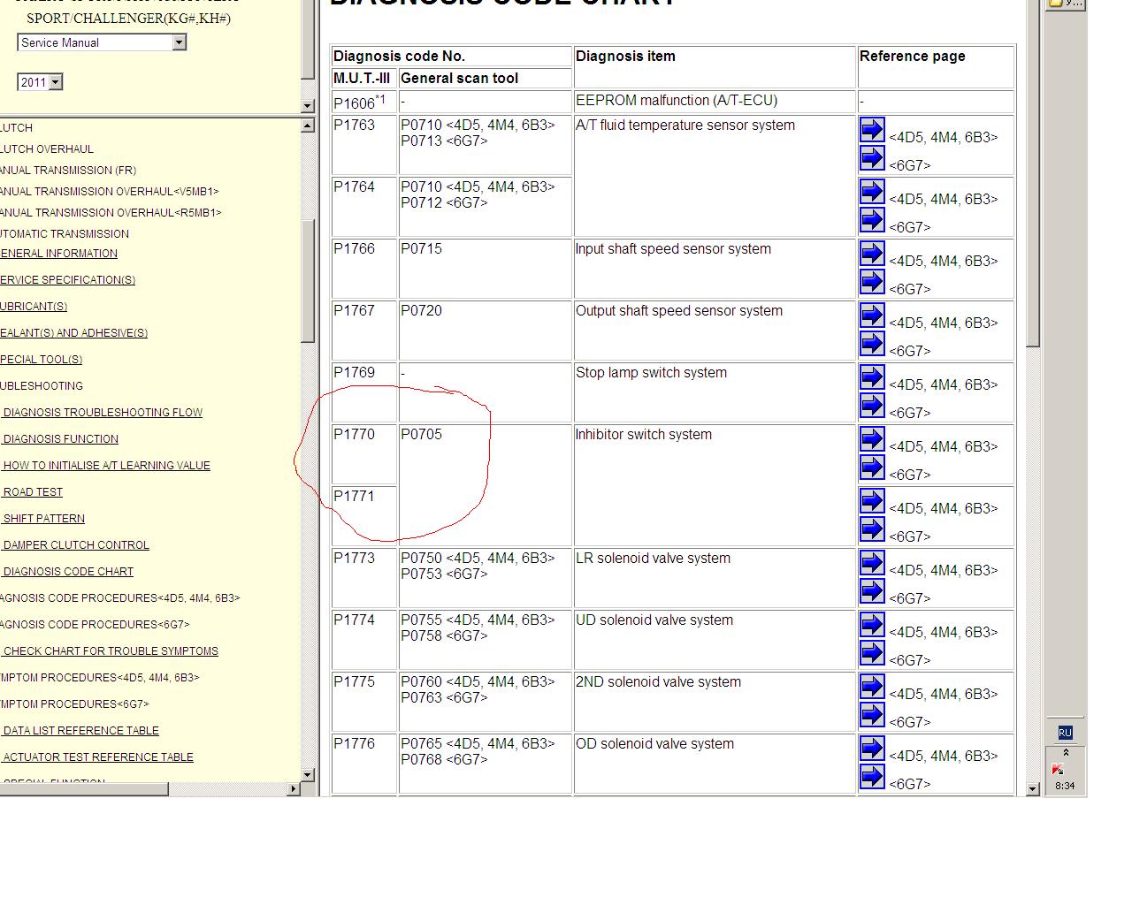Open SEALANT(S) AND ADHESIVE(S) link
This screenshot has width=1132, height=905.
73,333
